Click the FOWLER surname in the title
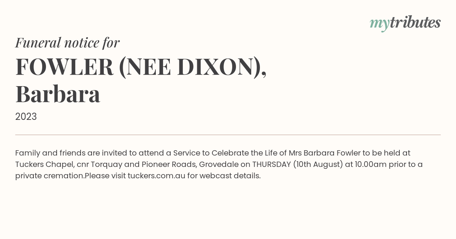 (x=65, y=67)
